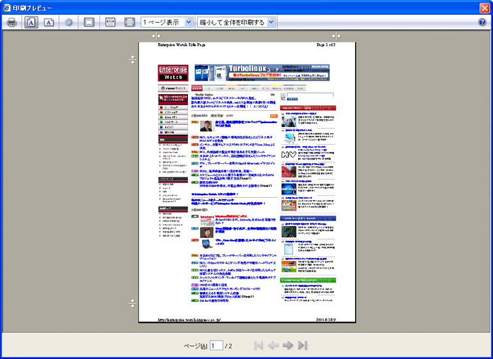Image resolution: width=493 pixels, height=359 pixels.
Task: Advance to the next page arrow
Action: click(x=287, y=345)
